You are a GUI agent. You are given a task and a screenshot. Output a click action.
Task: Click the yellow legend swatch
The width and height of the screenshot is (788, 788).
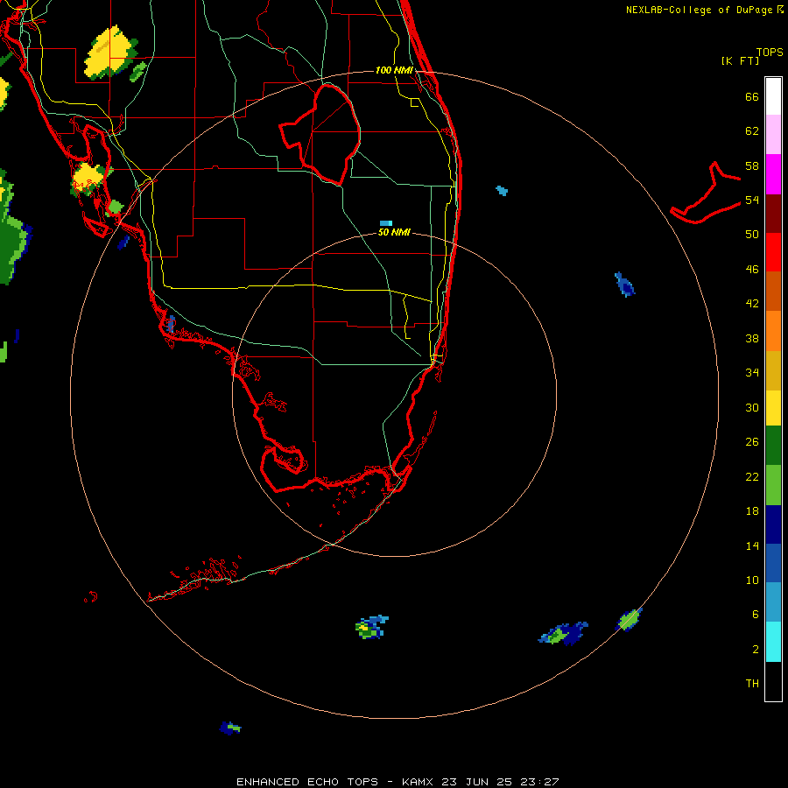point(773,407)
